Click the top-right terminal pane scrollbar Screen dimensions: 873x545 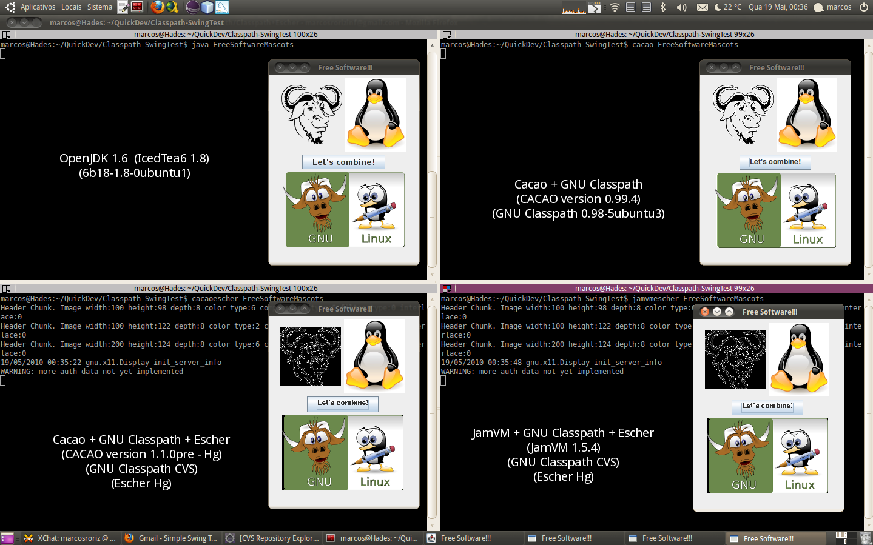pos(868,159)
